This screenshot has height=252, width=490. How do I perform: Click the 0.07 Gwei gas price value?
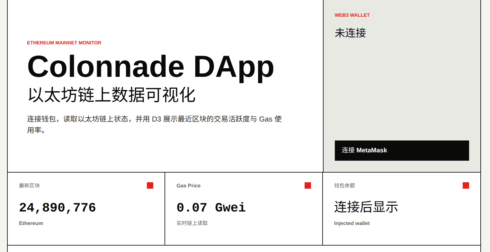(x=211, y=207)
